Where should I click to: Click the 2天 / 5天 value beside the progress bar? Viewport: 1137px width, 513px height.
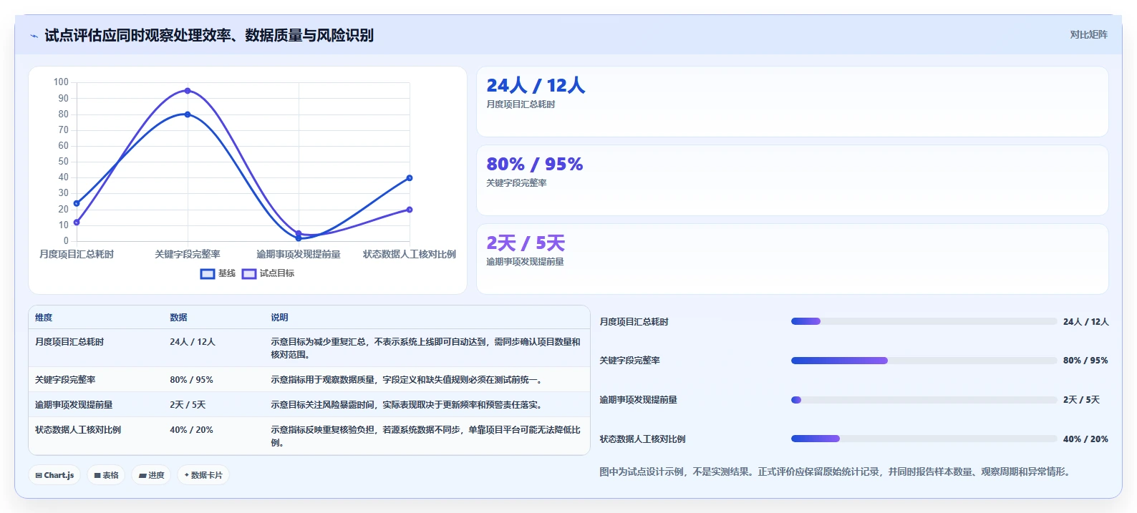[1081, 400]
